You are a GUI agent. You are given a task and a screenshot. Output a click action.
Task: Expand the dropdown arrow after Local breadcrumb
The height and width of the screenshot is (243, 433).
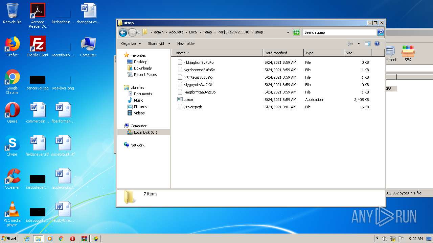[x=200, y=32]
